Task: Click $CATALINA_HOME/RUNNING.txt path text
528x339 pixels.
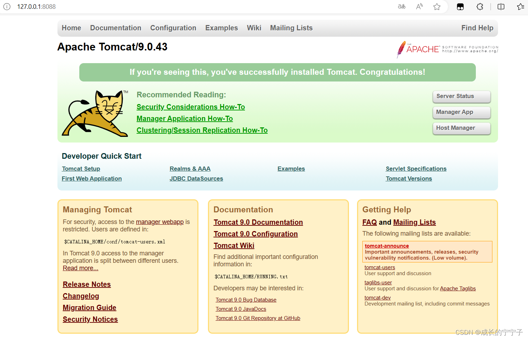Action: 251,277
